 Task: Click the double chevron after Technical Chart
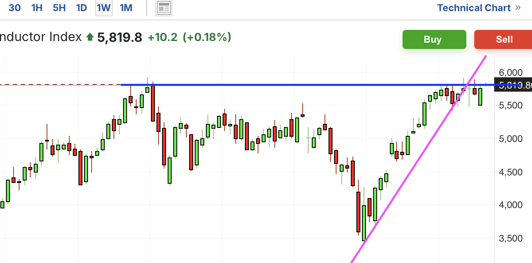(x=518, y=8)
